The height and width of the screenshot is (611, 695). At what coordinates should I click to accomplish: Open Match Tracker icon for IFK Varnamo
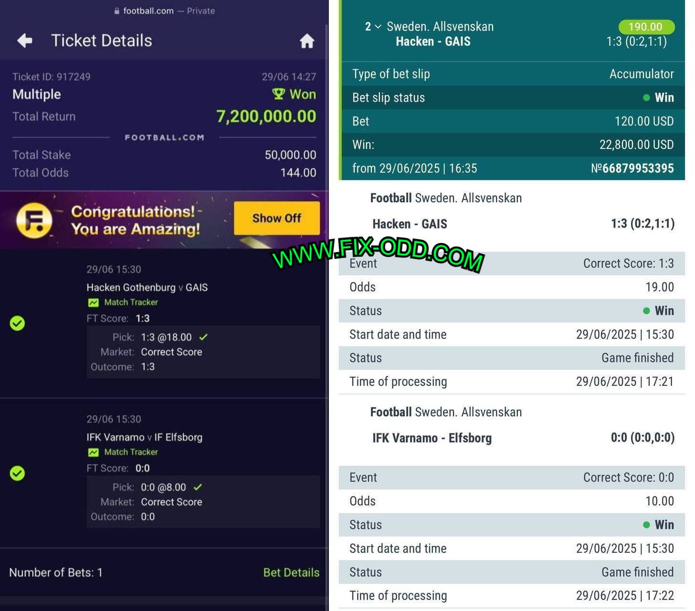pos(93,453)
